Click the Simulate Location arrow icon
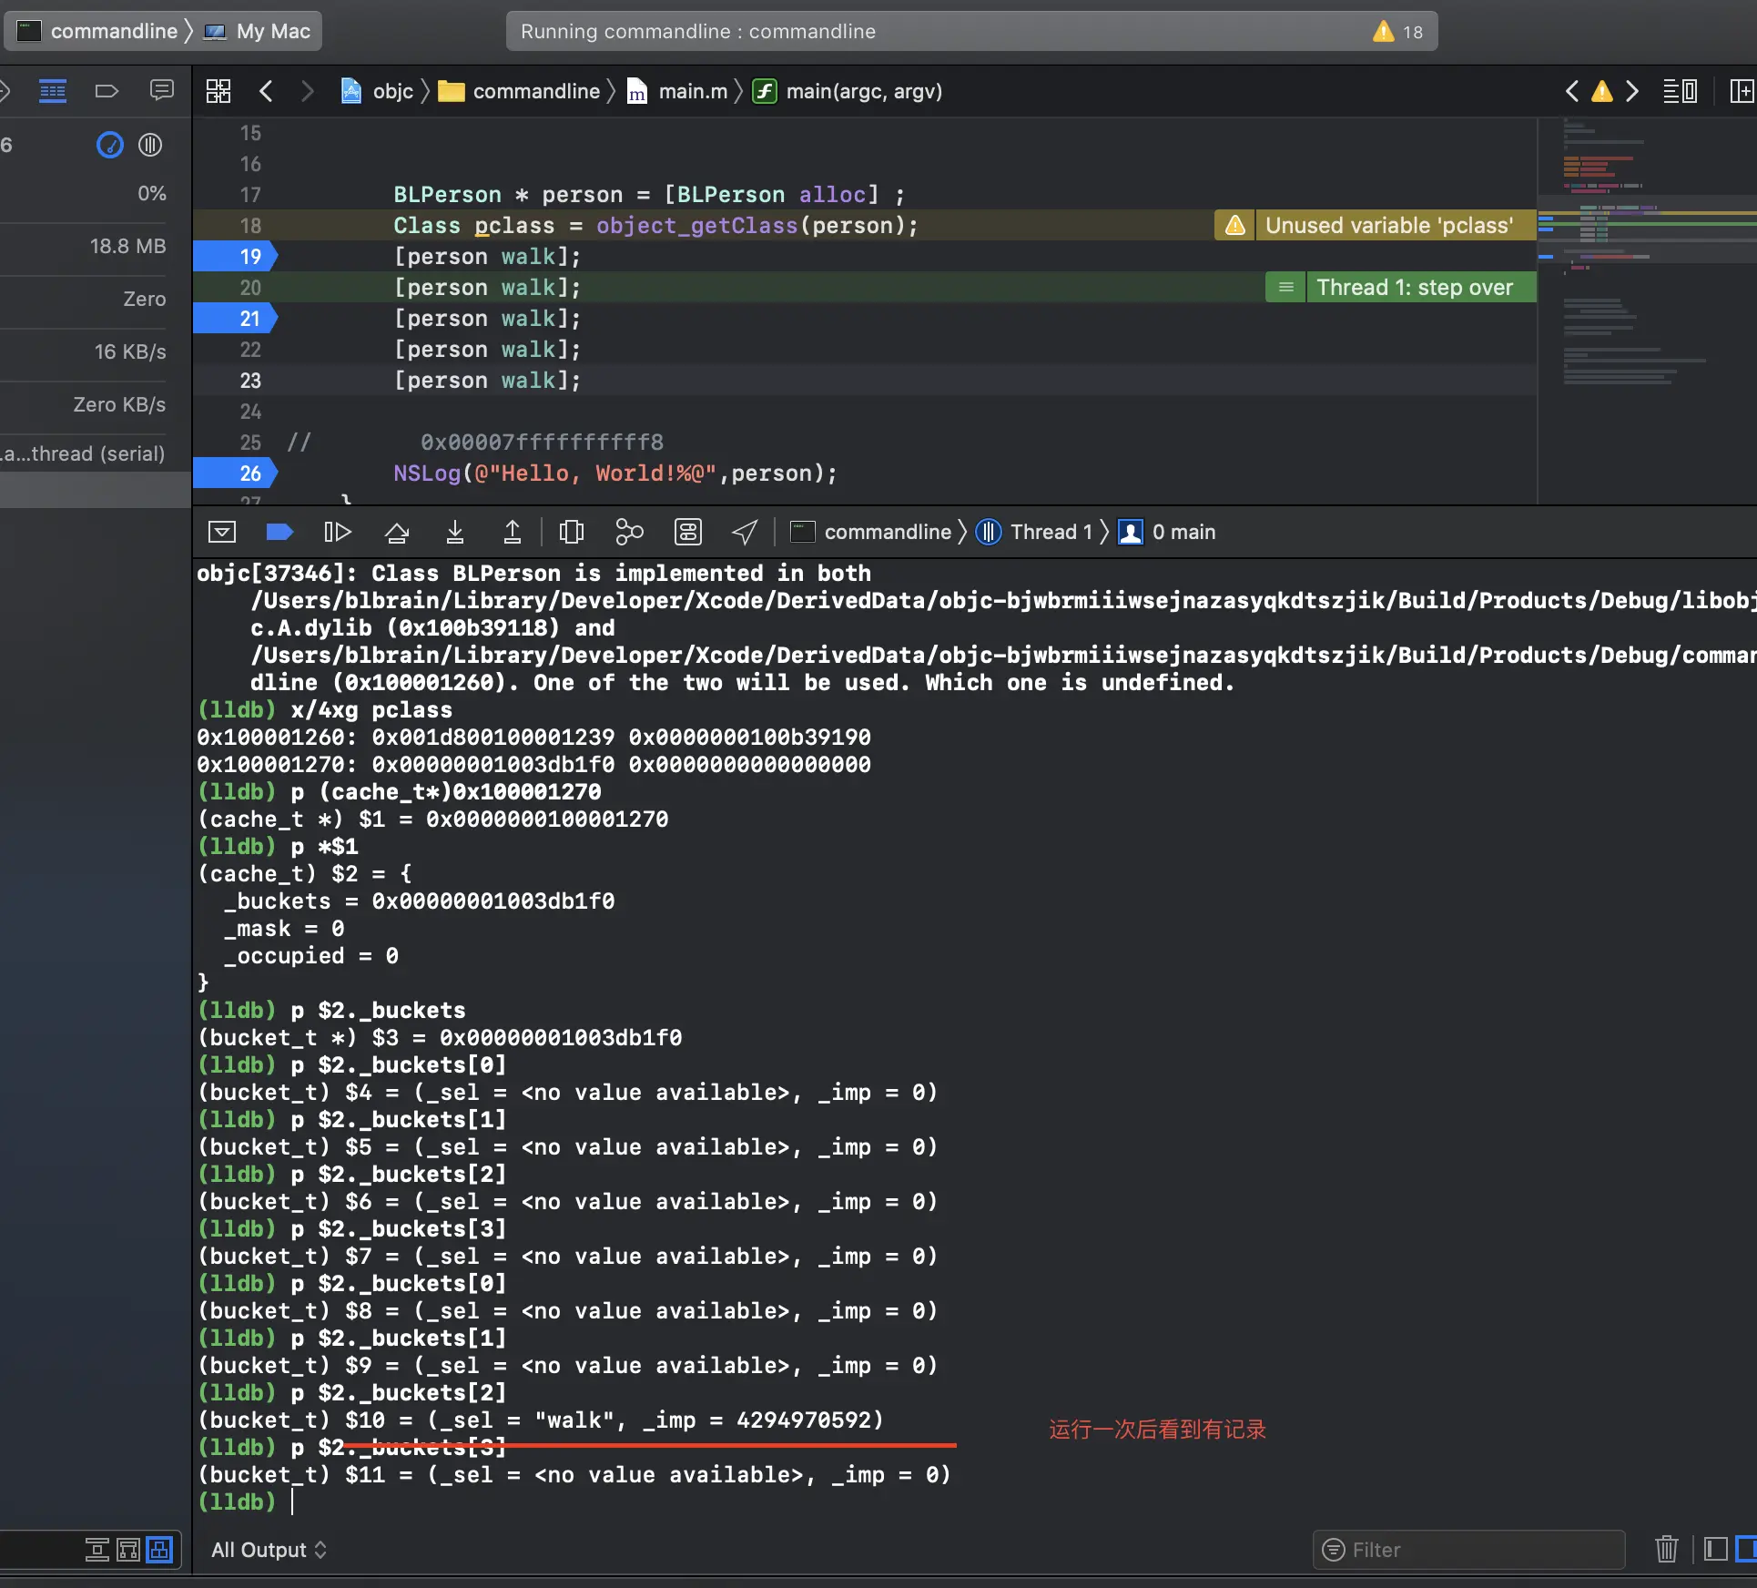The height and width of the screenshot is (1588, 1757). tap(745, 532)
